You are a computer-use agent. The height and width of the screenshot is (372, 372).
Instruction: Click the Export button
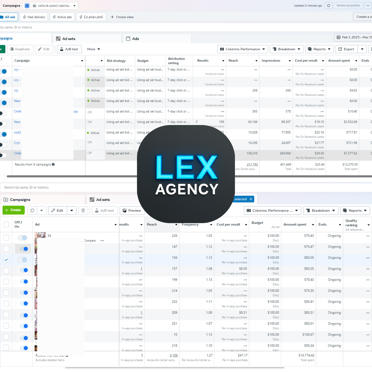347,49
